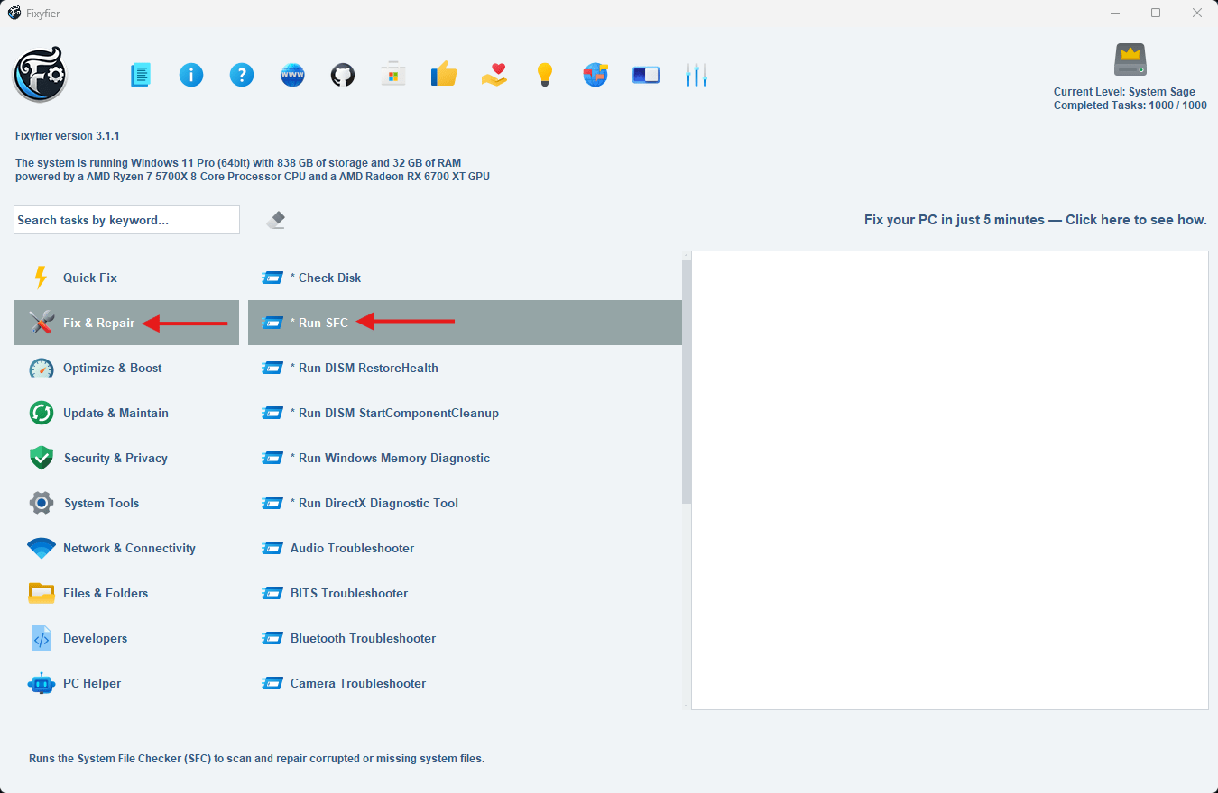Select the Camera Troubleshooter task
The height and width of the screenshot is (793, 1218).
465,683
